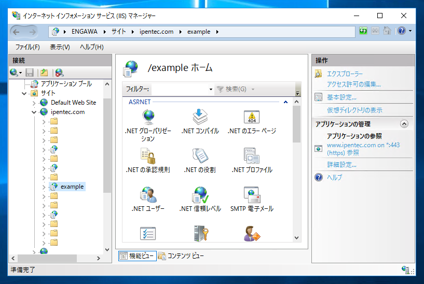Open .NET ユーザー feature

coord(148,200)
